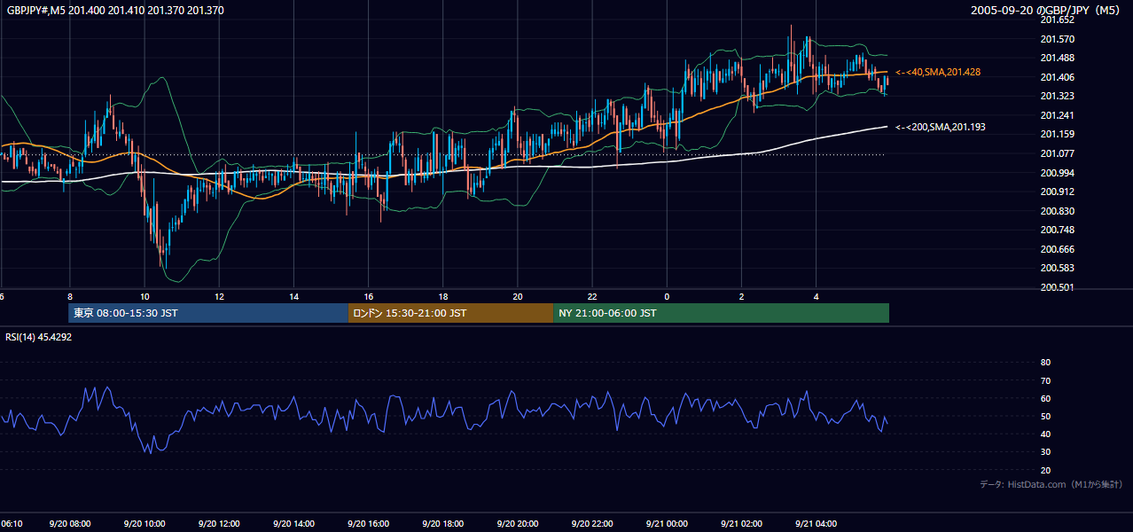
Task: Click the HistData.com data source credit
Action: tap(1051, 484)
